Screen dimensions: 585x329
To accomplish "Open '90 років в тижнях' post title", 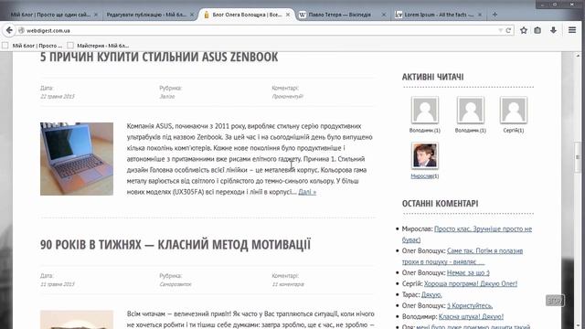I will [x=175, y=244].
